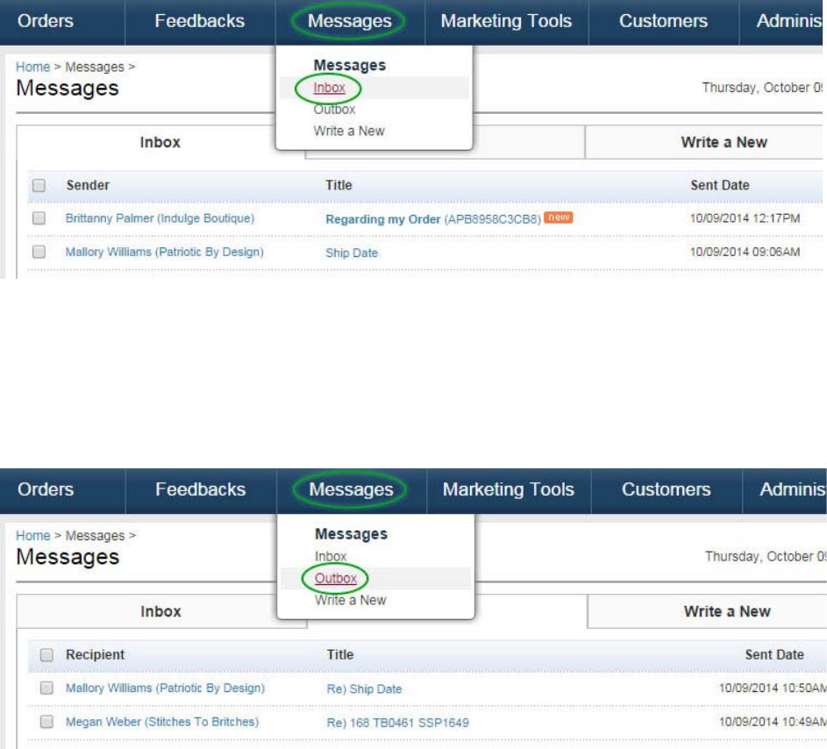The height and width of the screenshot is (749, 827).
Task: Select the checkbox for the "Re) Ship Date" row
Action: [47, 688]
